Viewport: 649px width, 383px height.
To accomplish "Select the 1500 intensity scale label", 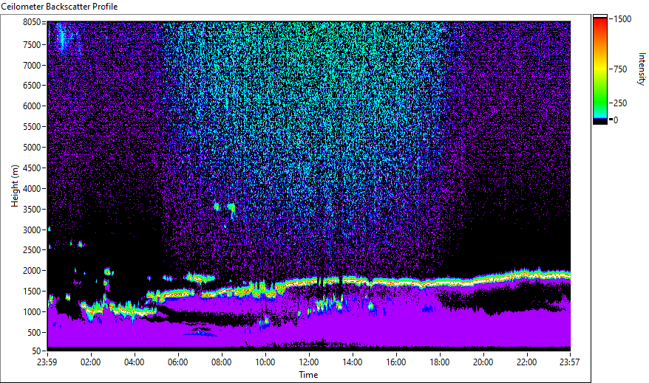I will pyautogui.click(x=622, y=19).
